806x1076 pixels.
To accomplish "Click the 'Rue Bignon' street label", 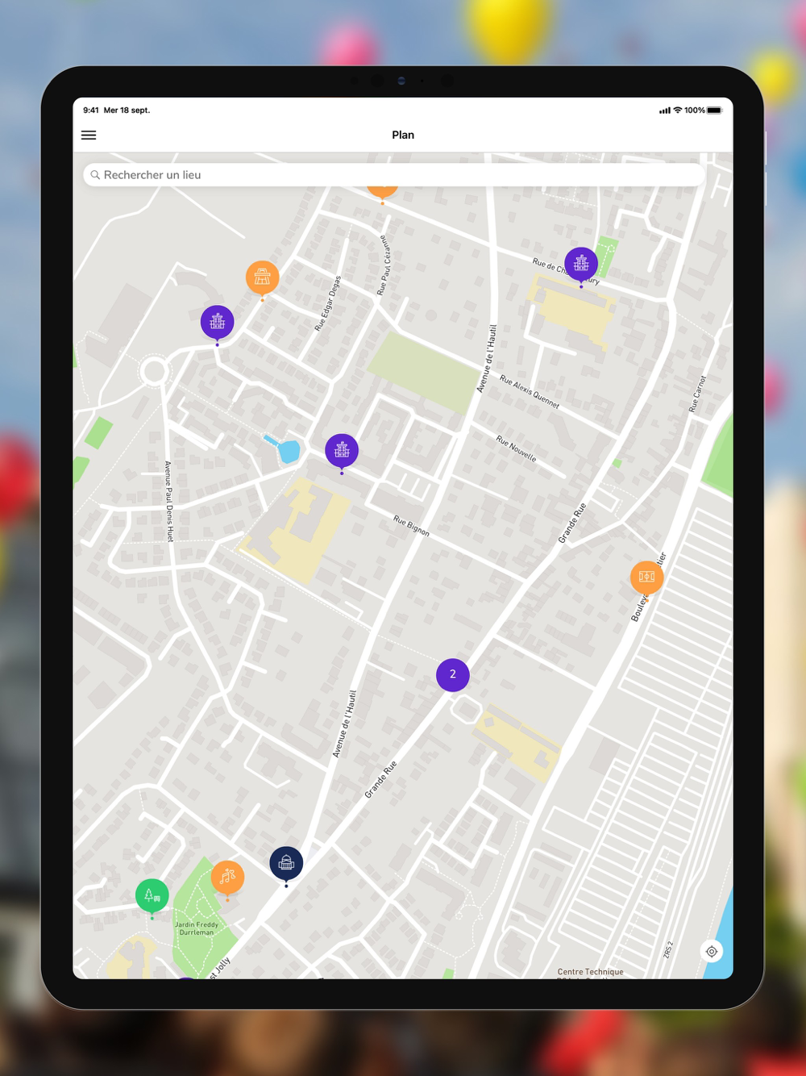I will pos(411,526).
